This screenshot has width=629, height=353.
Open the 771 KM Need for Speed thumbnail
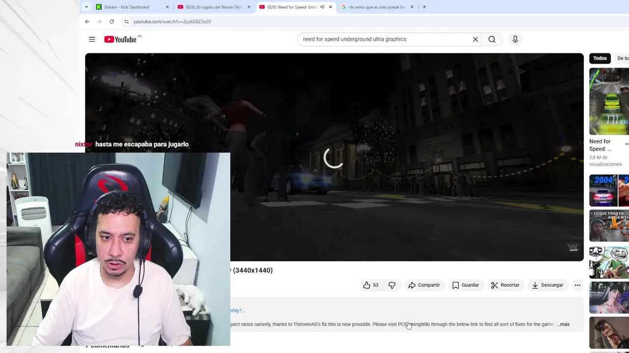pyautogui.click(x=609, y=101)
